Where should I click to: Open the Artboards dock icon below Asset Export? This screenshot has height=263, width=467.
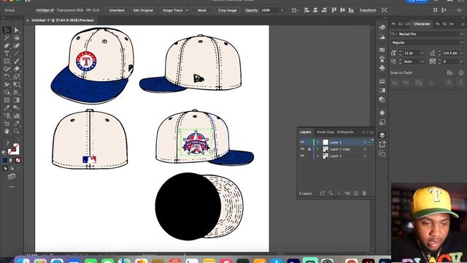click(382, 153)
